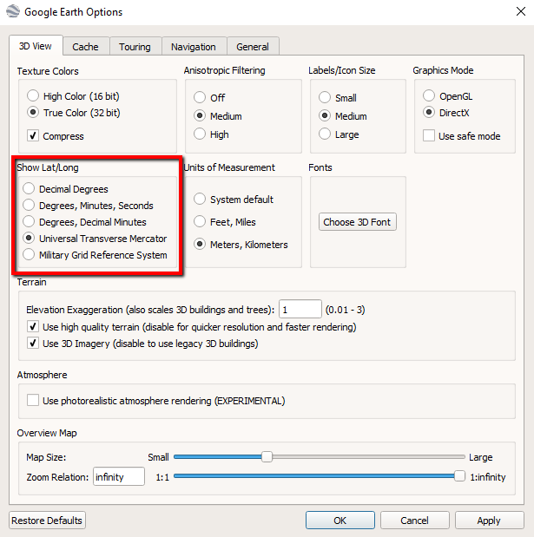Click the Choose 3D Font button
The width and height of the screenshot is (534, 537).
(358, 222)
